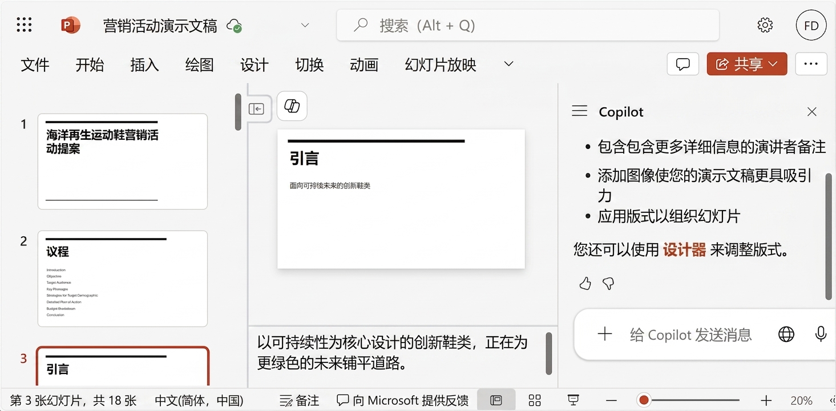Check the cloud save status icon

[234, 26]
